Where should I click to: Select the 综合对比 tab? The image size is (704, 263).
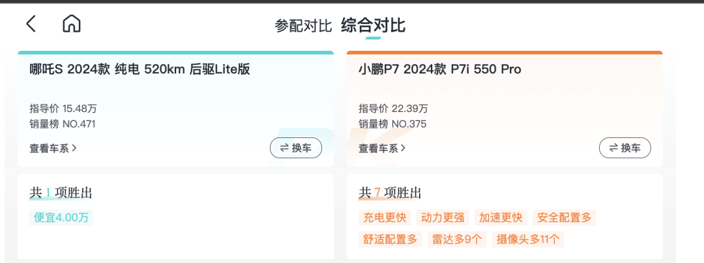tap(373, 25)
